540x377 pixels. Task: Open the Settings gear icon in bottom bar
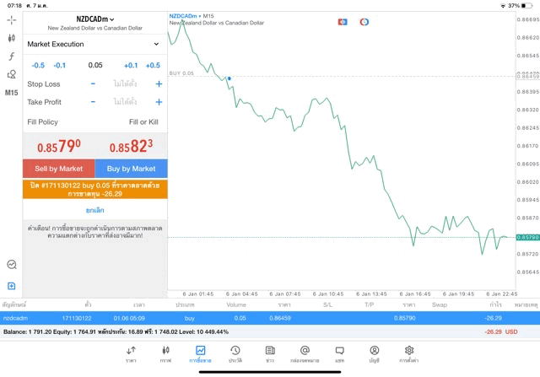(409, 353)
